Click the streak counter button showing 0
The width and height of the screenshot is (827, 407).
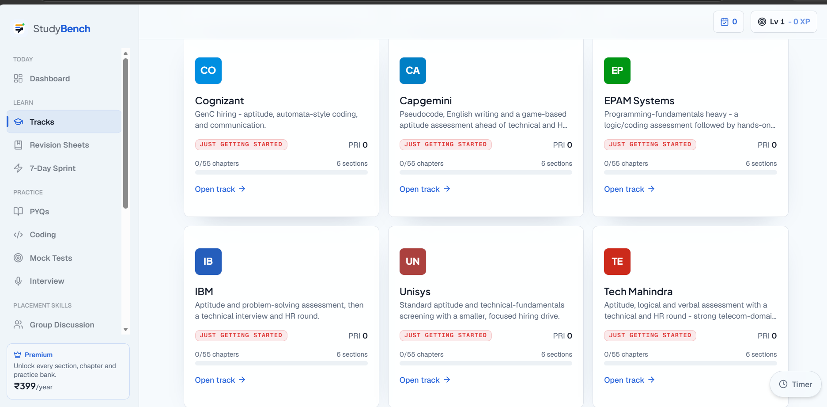[x=729, y=22]
